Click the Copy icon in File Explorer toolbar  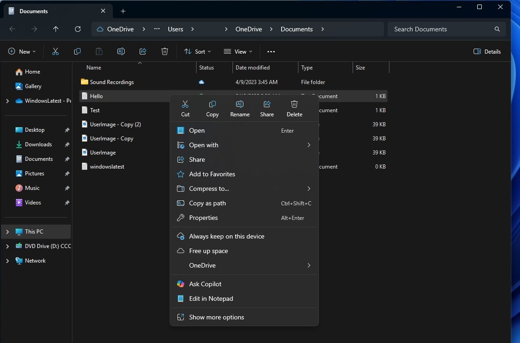coord(77,51)
